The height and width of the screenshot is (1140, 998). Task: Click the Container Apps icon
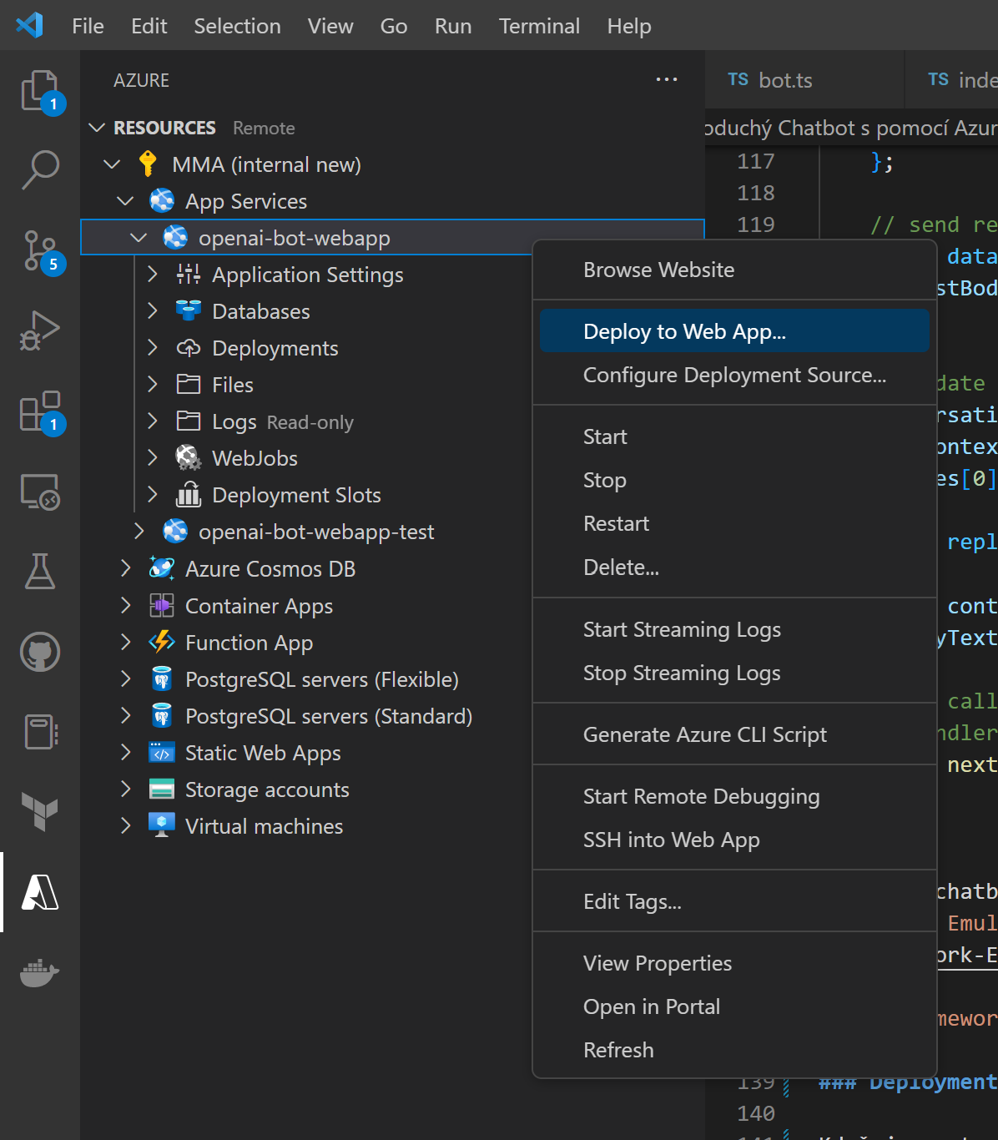point(161,605)
